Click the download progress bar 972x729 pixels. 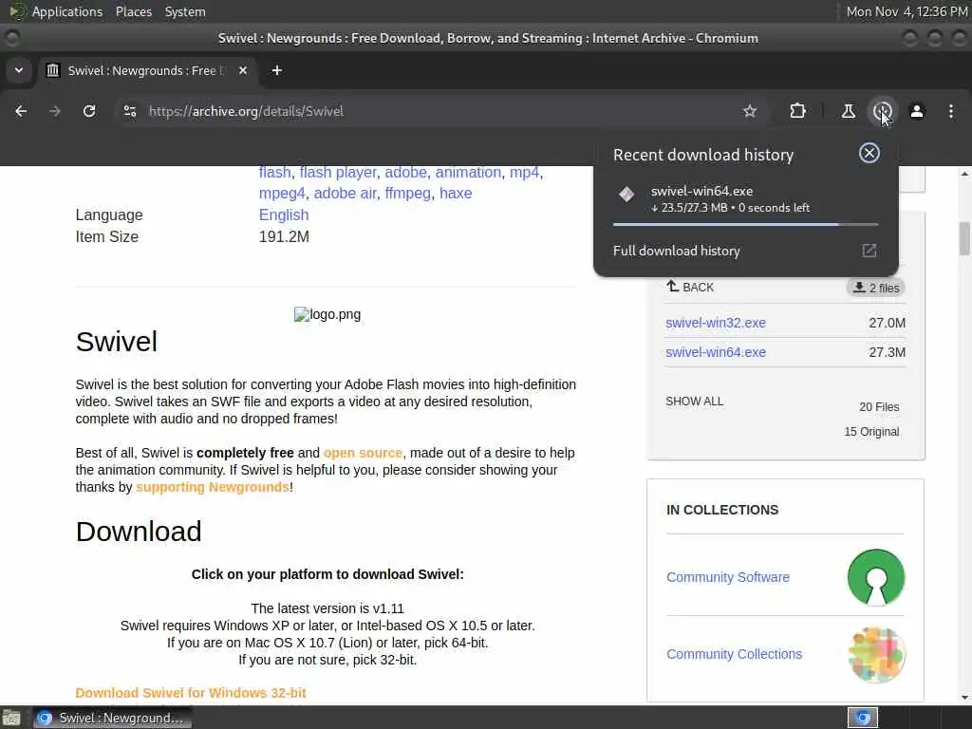[746, 224]
